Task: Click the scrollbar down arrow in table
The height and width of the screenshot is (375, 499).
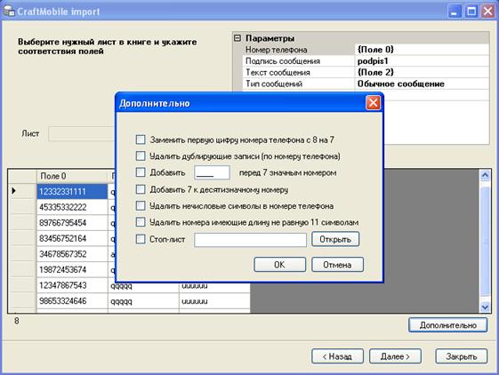Action: [485, 307]
